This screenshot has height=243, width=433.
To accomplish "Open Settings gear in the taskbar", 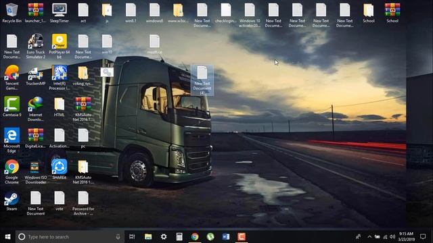I will click(164, 237).
